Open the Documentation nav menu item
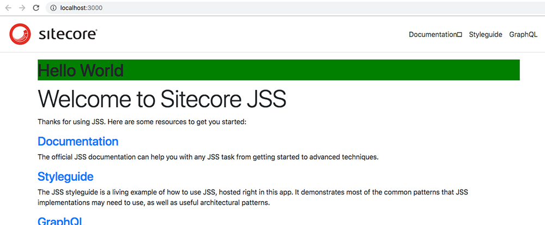Viewport: 545px width, 225px height. coord(435,34)
